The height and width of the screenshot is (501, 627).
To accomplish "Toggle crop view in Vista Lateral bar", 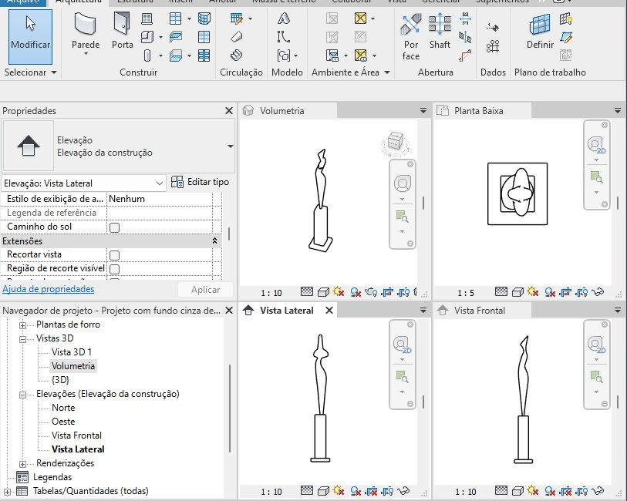I will 372,491.
